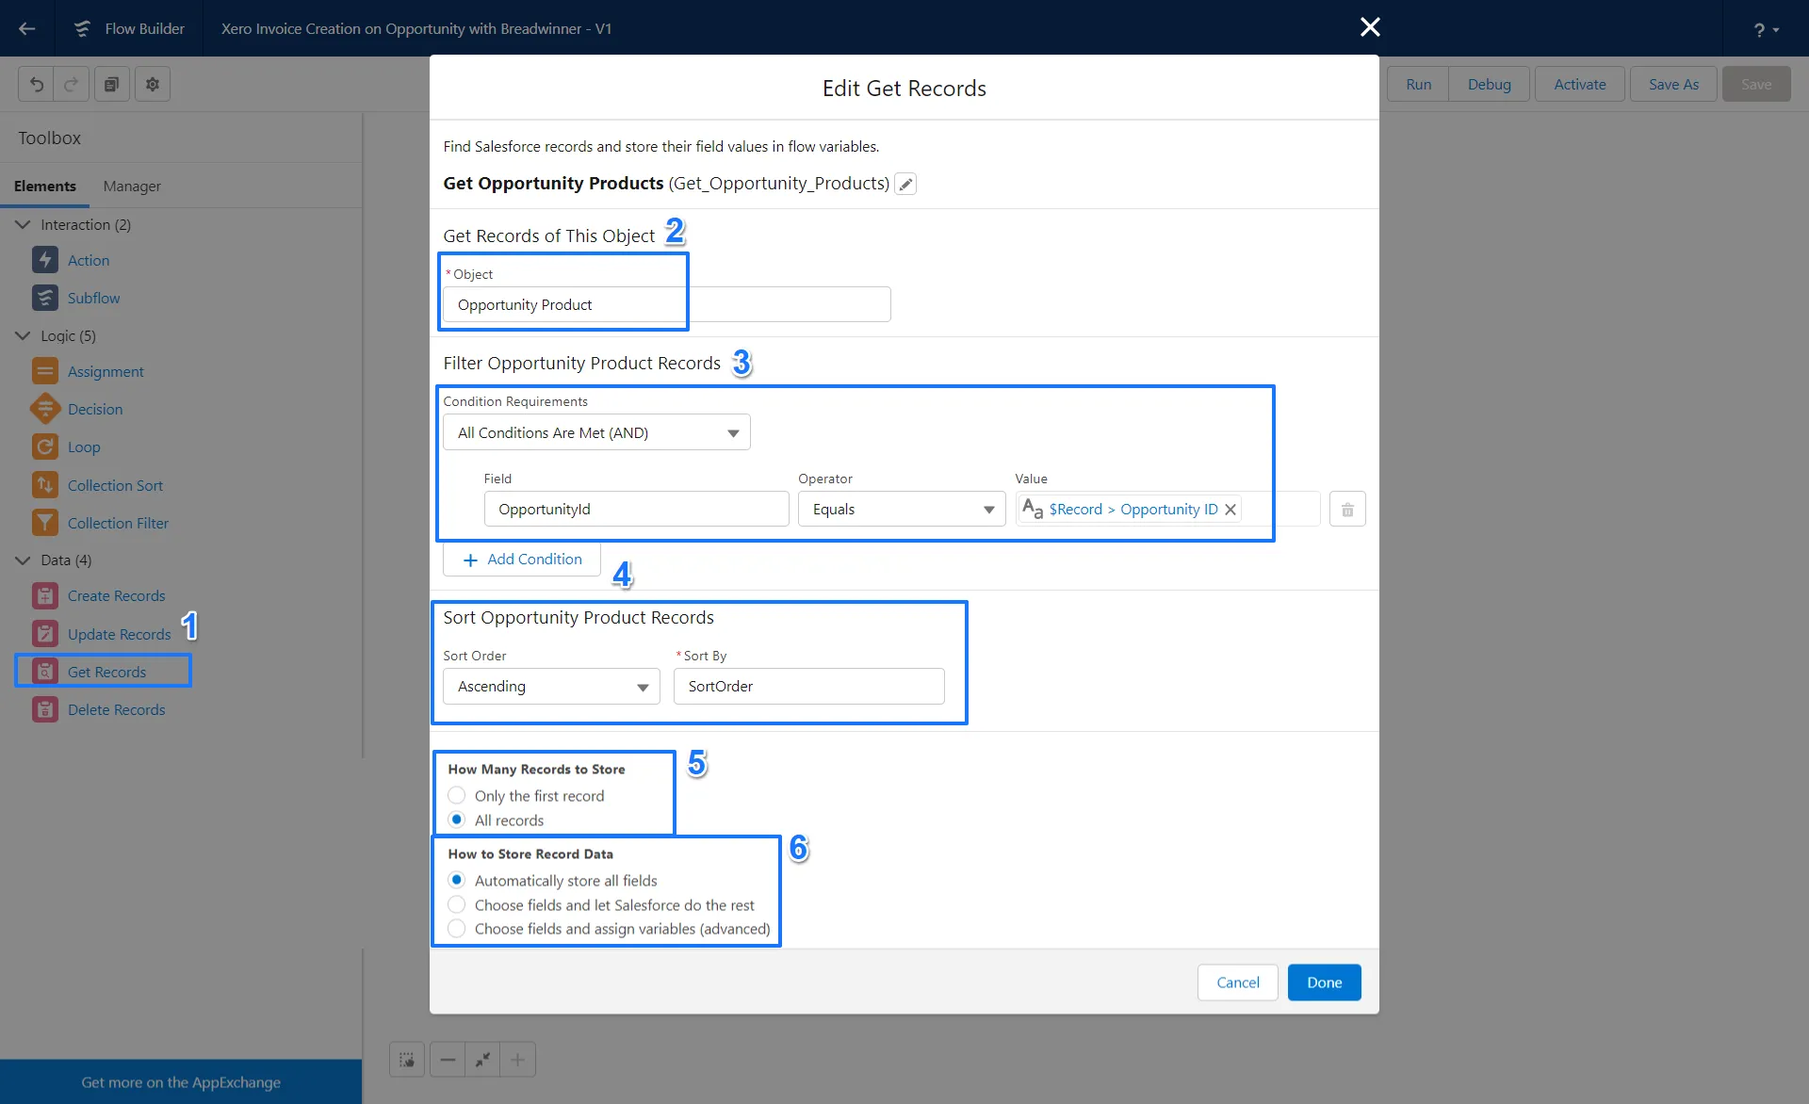Viewport: 1809px width, 1104px height.
Task: Click the Sort By SortOrder field
Action: click(808, 687)
